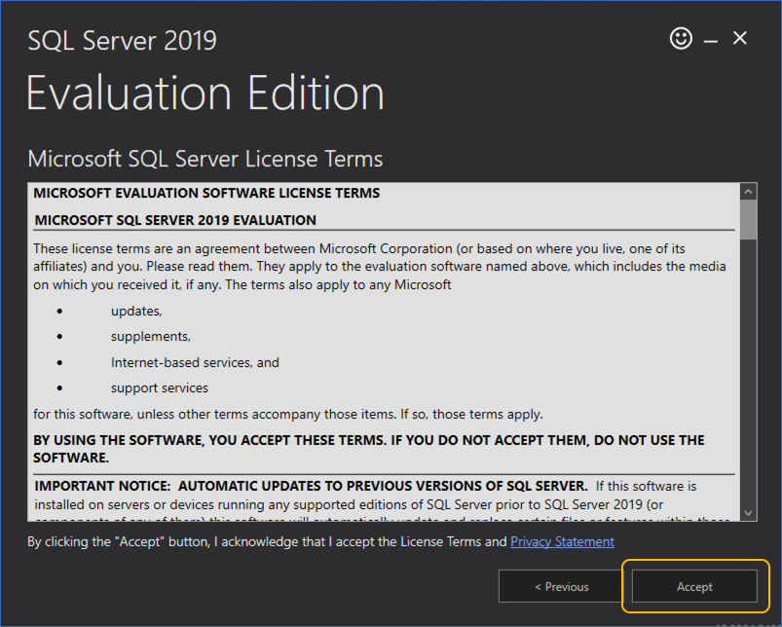Click the 'for this software, unless other terms' line

[287, 414]
